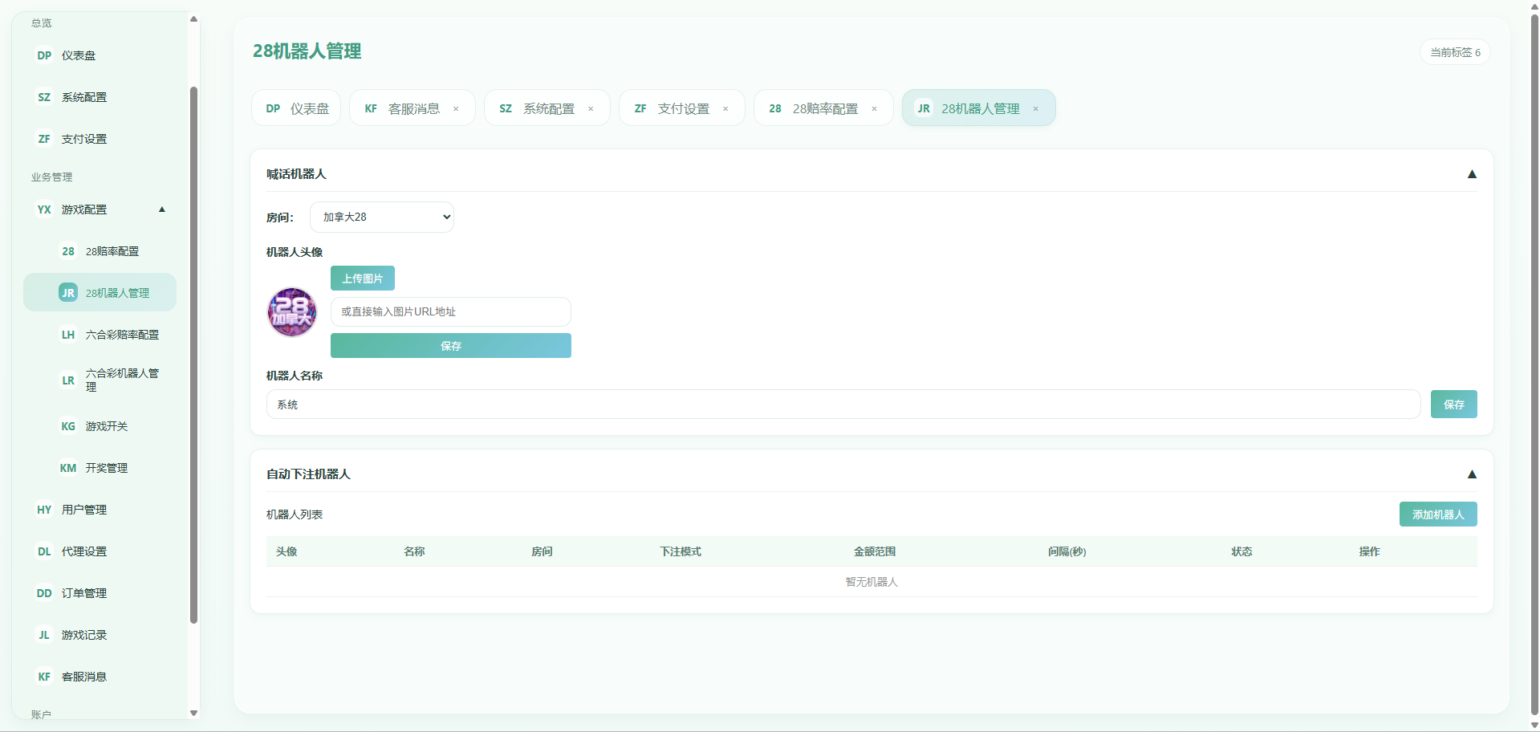Save the robot avatar with 保存
The width and height of the screenshot is (1540, 732).
(x=451, y=346)
